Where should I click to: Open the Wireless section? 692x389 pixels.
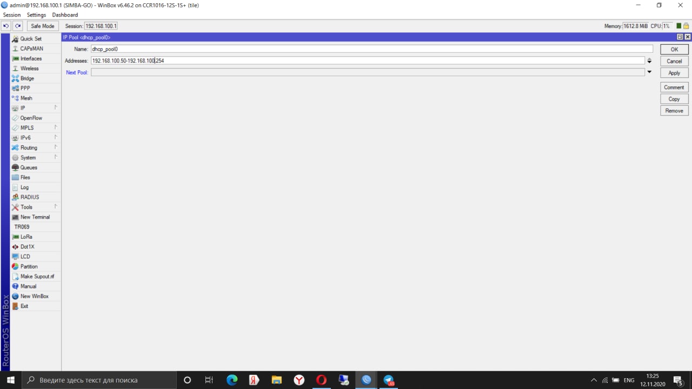36,69
